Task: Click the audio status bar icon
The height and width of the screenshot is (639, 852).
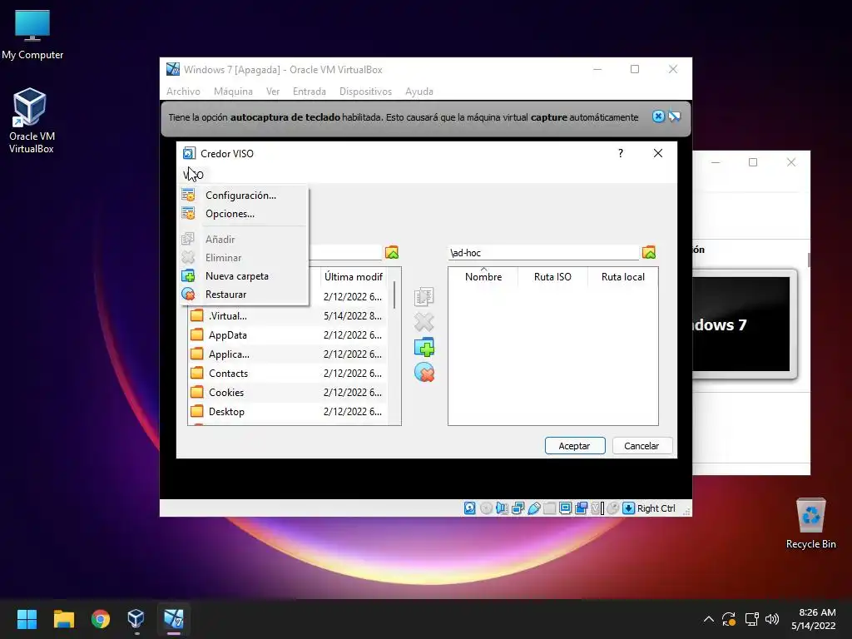Action: [502, 508]
